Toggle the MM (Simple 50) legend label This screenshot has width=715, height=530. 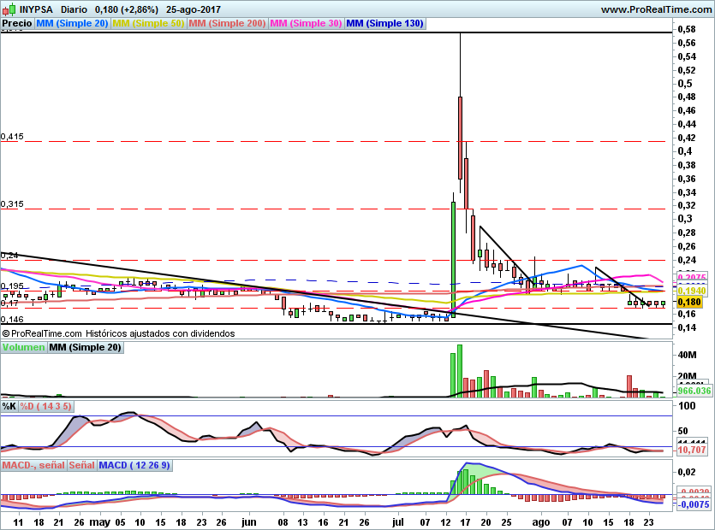pyautogui.click(x=148, y=24)
